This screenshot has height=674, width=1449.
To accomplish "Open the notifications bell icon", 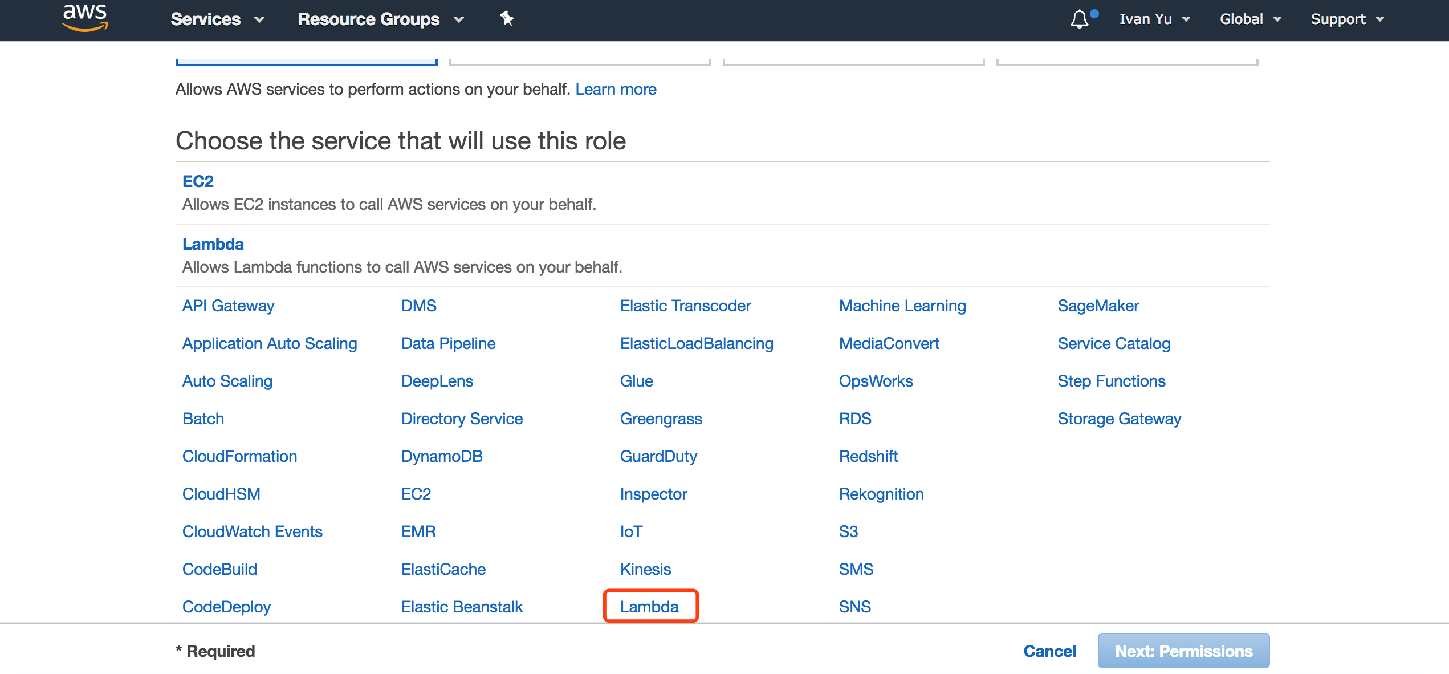I will coord(1079,19).
